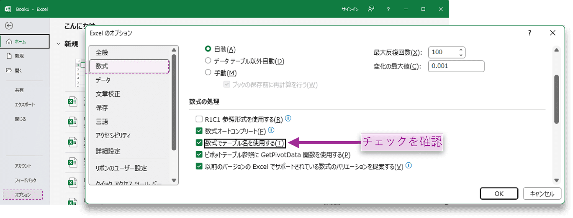Click the feedback person icon in title bar

pyautogui.click(x=371, y=9)
